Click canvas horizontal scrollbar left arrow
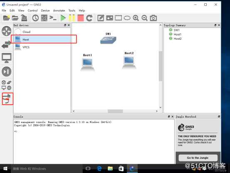The width and height of the screenshot is (230, 173). [x=74, y=111]
